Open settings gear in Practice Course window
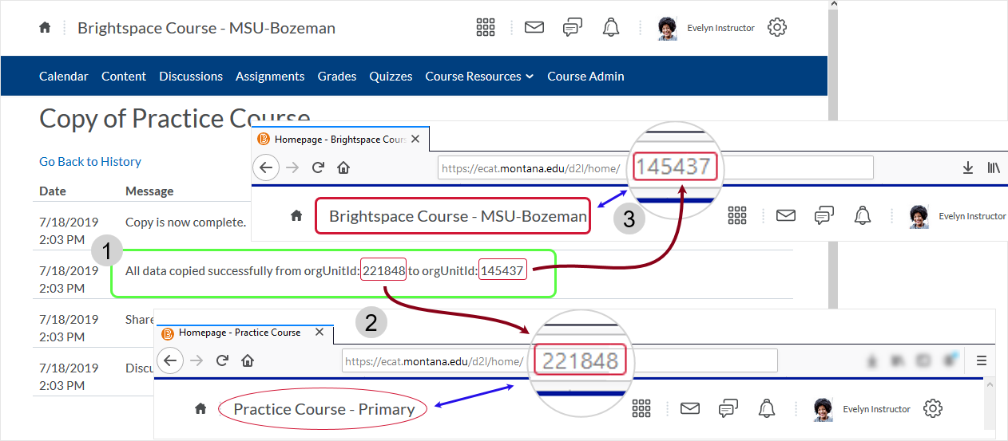The height and width of the screenshot is (441, 1008). tap(932, 408)
